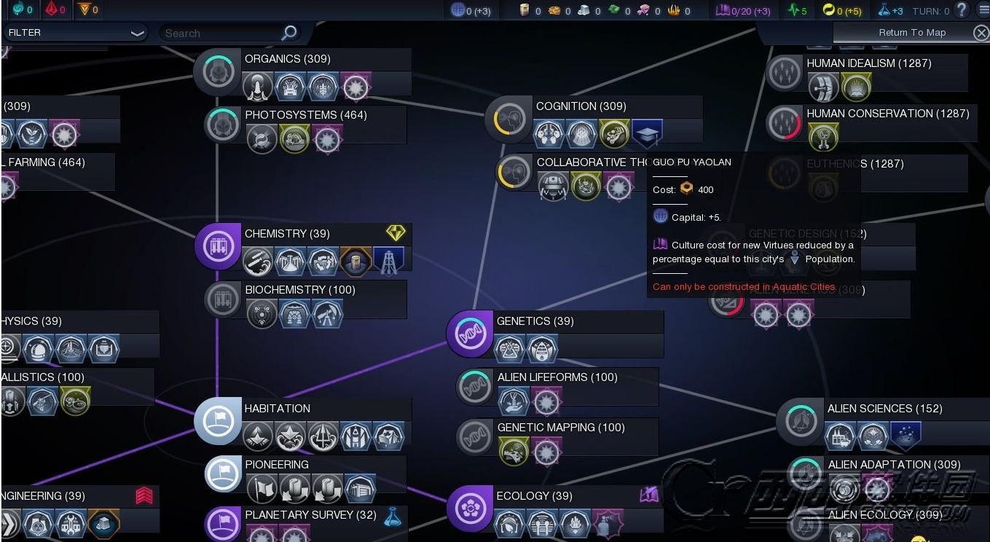This screenshot has width=990, height=542.
Task: Click the GUO PU YAOLAN tooltip title
Action: [692, 162]
